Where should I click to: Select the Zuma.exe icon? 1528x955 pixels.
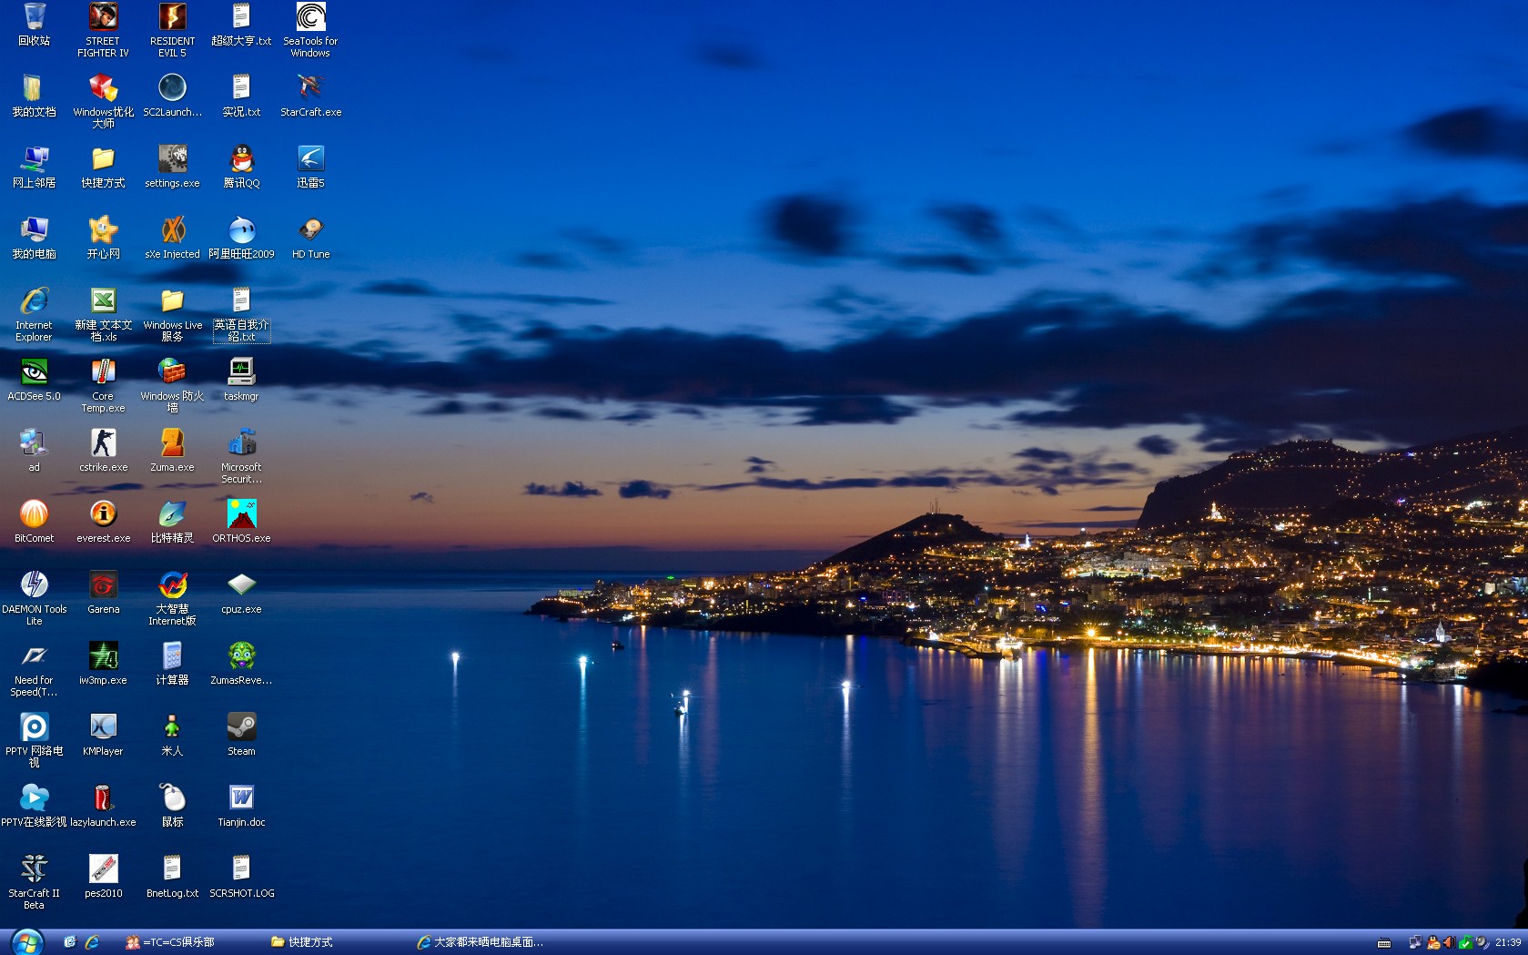pos(172,451)
